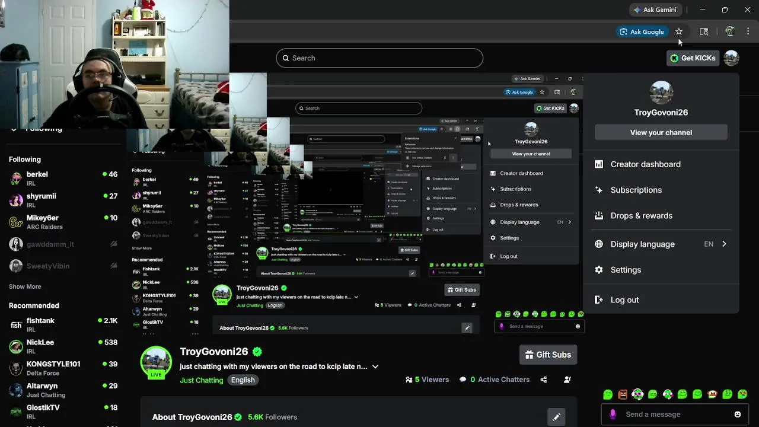Click the fishtank avatar in the sidebar
Image resolution: width=759 pixels, height=427 pixels.
click(x=16, y=324)
